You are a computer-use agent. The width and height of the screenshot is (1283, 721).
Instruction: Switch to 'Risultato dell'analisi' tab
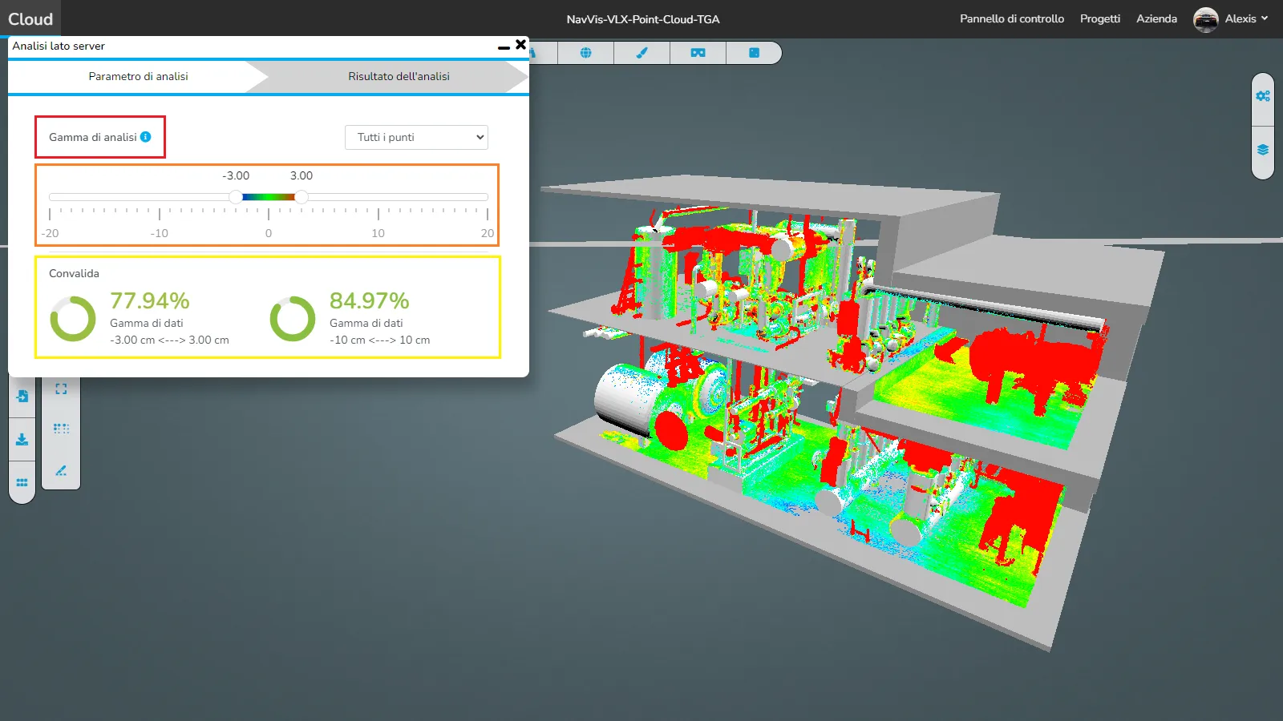(x=399, y=76)
